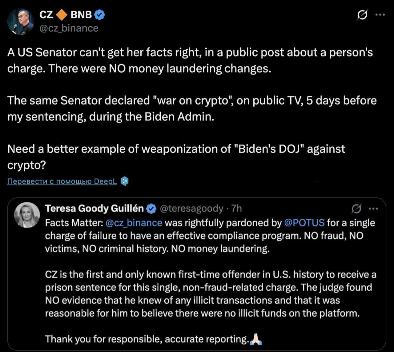This screenshot has width=394, height=352.
Task: Click the translate with DeepL link
Action: [x=62, y=181]
